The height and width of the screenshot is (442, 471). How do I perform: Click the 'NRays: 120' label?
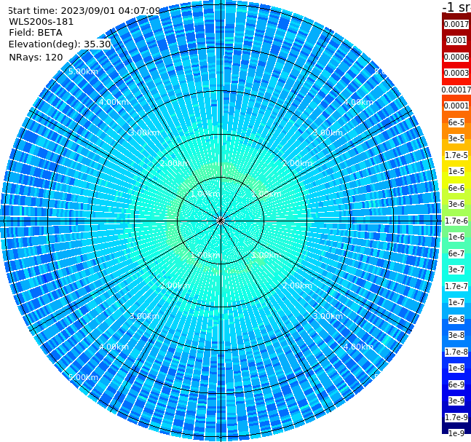point(36,57)
